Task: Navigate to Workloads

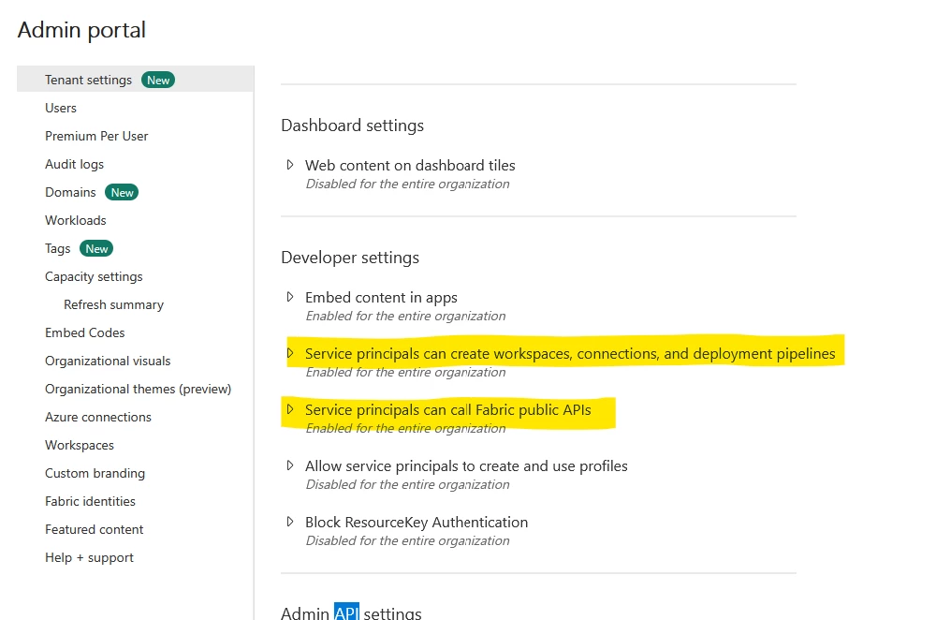Action: (x=75, y=220)
